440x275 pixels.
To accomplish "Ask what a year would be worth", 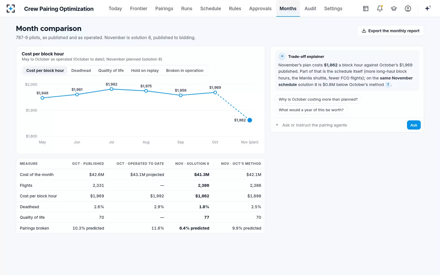I will tap(311, 110).
